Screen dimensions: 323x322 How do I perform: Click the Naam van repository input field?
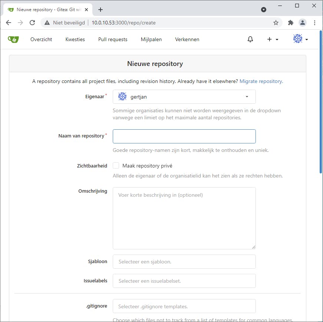[x=184, y=136]
